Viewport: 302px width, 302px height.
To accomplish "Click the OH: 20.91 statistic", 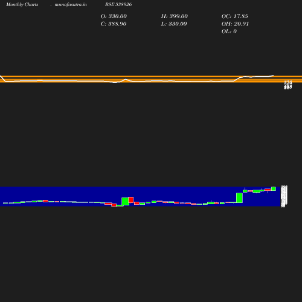I will pyautogui.click(x=235, y=24).
